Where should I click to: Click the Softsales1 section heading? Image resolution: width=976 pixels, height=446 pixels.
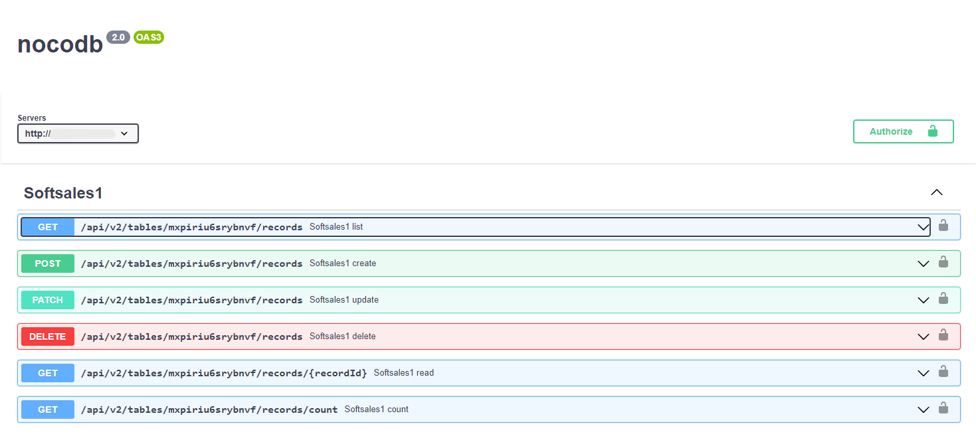click(x=63, y=193)
